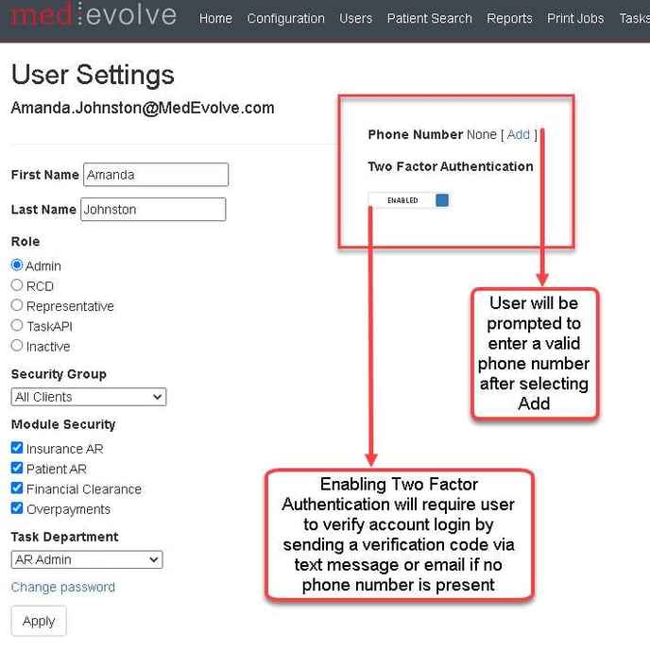Click the Last Name input field
Screen dimensions: 650x651
(x=153, y=210)
